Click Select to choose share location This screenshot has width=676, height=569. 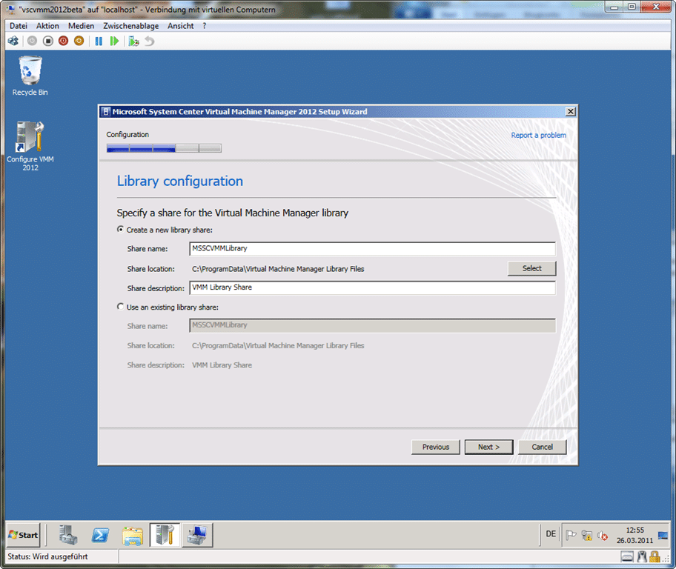(x=532, y=268)
